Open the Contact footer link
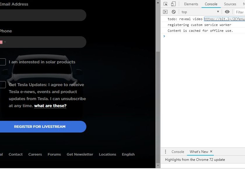Screen dimensions: 245x169 (16, 154)
